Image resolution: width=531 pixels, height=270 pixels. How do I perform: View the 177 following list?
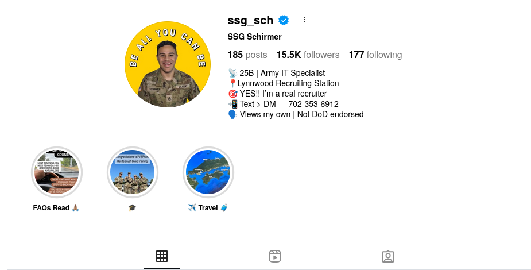(x=375, y=55)
